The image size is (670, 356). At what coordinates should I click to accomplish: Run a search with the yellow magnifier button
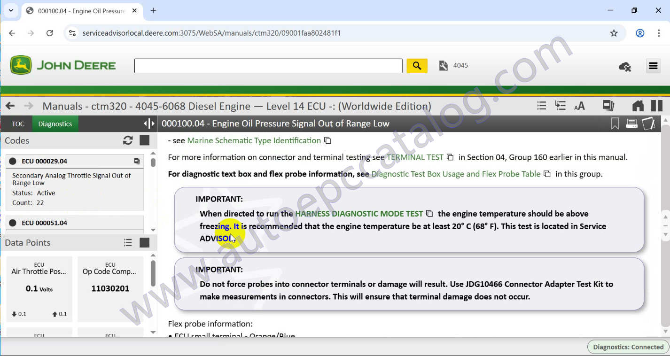click(417, 65)
